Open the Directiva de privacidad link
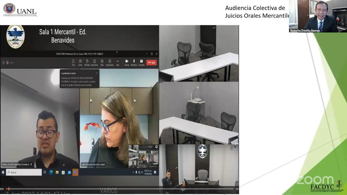This screenshot has width=347, height=195. coord(83,85)
